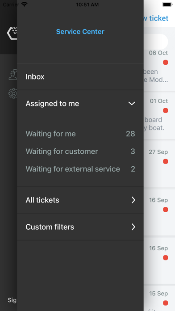Select Waiting for external service filter
The height and width of the screenshot is (311, 175).
80,169
